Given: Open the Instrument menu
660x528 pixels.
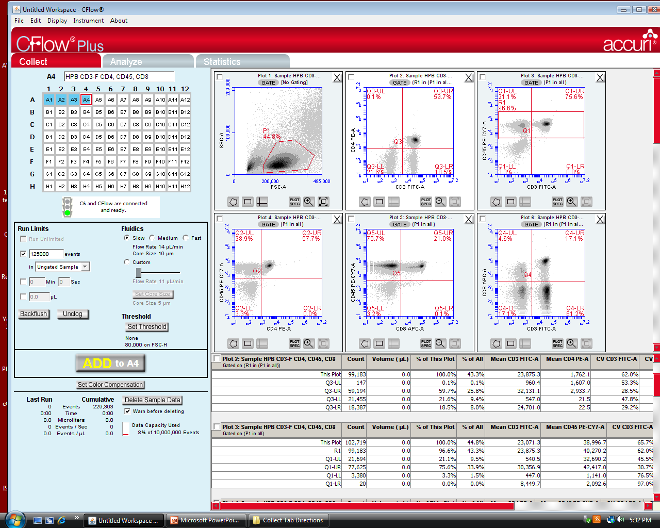Looking at the screenshot, I should (88, 21).
